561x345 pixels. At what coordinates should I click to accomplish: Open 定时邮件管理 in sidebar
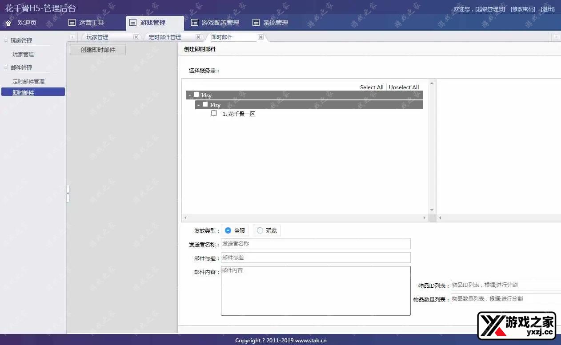pyautogui.click(x=28, y=81)
